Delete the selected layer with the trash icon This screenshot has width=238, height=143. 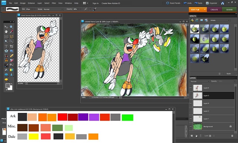point(232,136)
